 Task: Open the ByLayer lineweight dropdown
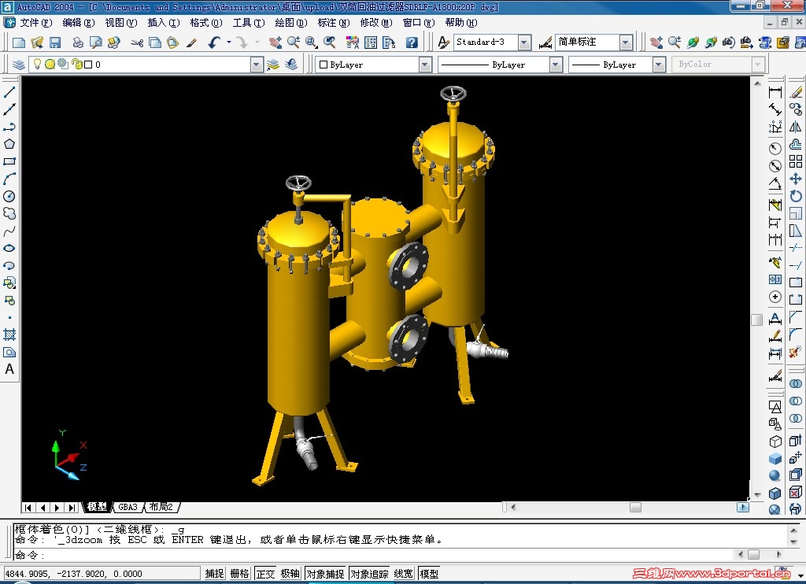[659, 65]
